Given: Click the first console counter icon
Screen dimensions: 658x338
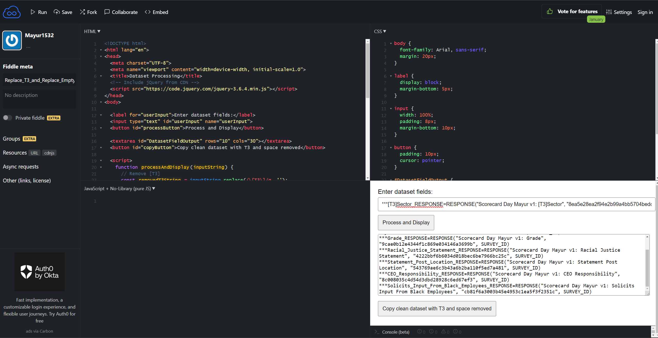Looking at the screenshot, I should click(x=419, y=332).
